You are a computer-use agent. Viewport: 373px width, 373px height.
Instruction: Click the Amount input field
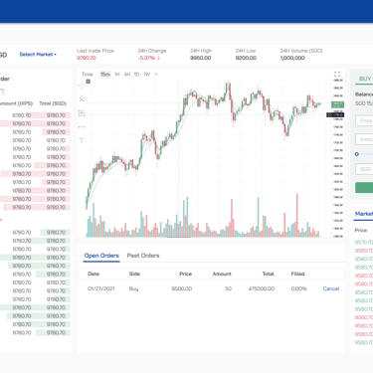click(364, 139)
